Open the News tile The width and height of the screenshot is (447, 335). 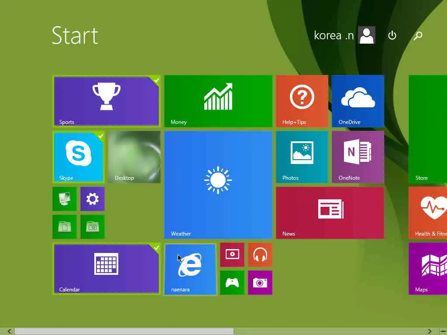click(x=330, y=213)
